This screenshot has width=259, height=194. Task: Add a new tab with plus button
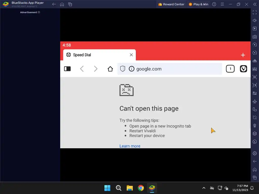point(243,55)
